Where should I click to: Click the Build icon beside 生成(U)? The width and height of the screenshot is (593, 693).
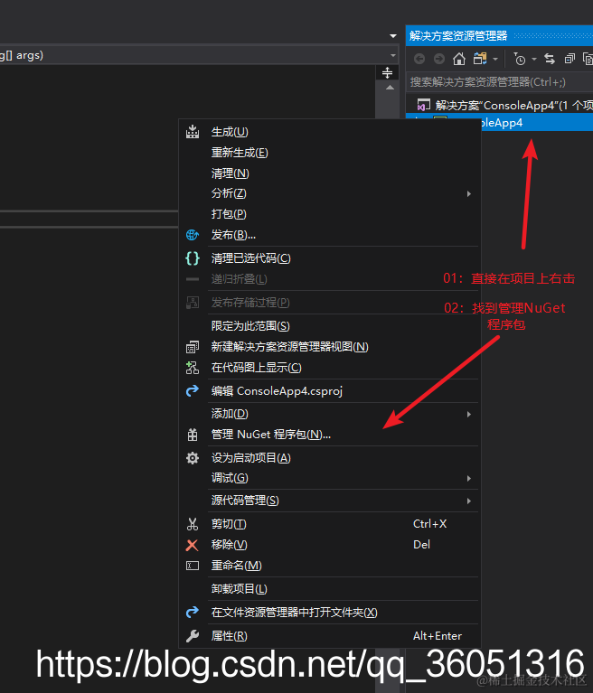click(193, 132)
